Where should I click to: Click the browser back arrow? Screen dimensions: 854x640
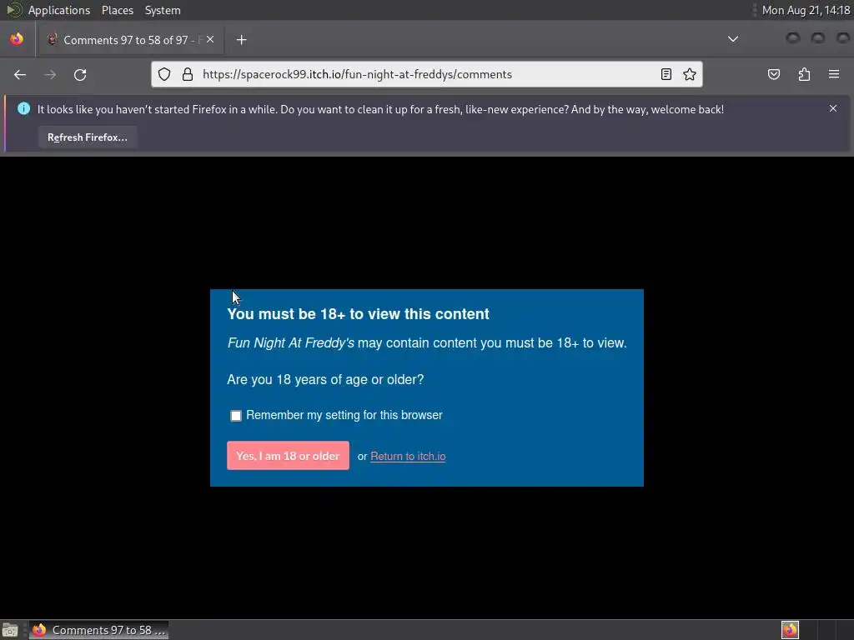pyautogui.click(x=20, y=74)
